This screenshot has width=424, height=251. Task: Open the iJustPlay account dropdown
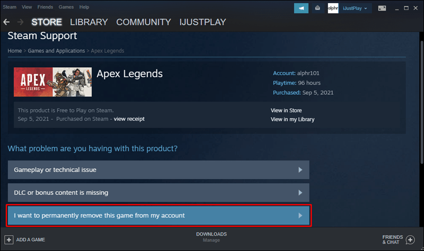355,8
